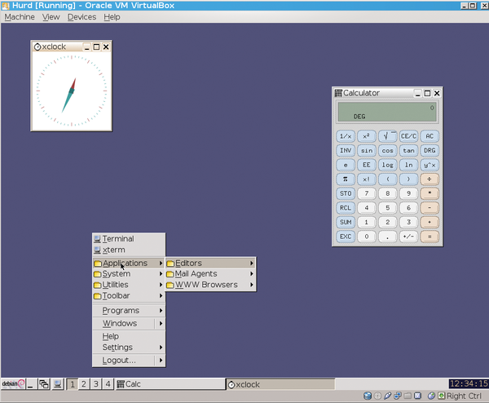Expand the Toolbar submenu arrow

tap(161, 296)
